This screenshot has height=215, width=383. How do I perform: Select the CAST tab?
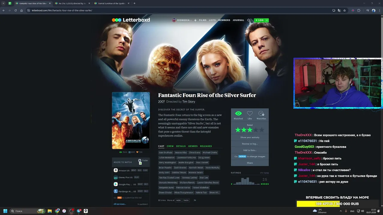click(x=161, y=146)
